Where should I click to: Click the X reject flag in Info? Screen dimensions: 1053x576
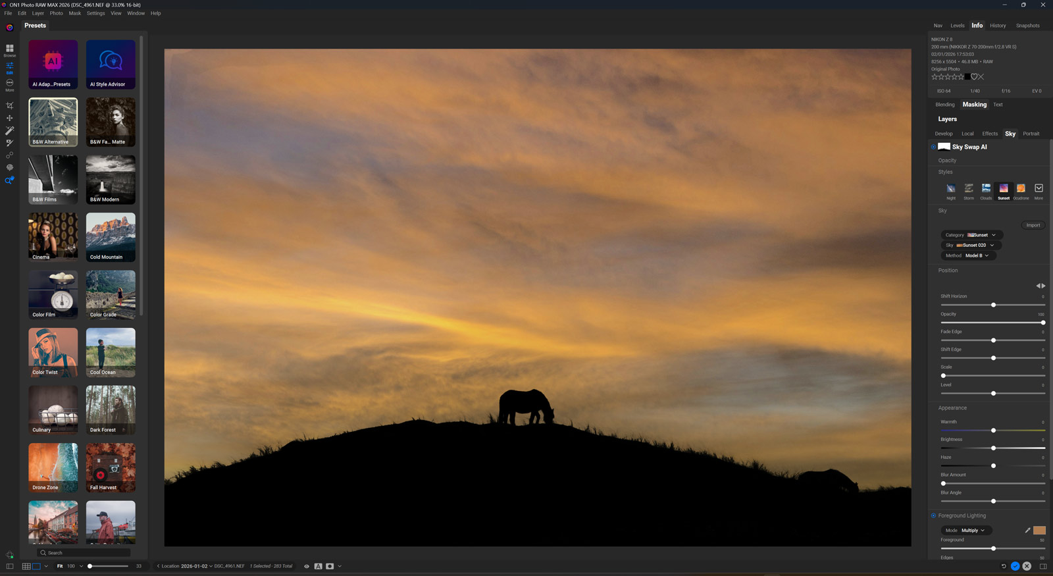click(x=981, y=77)
